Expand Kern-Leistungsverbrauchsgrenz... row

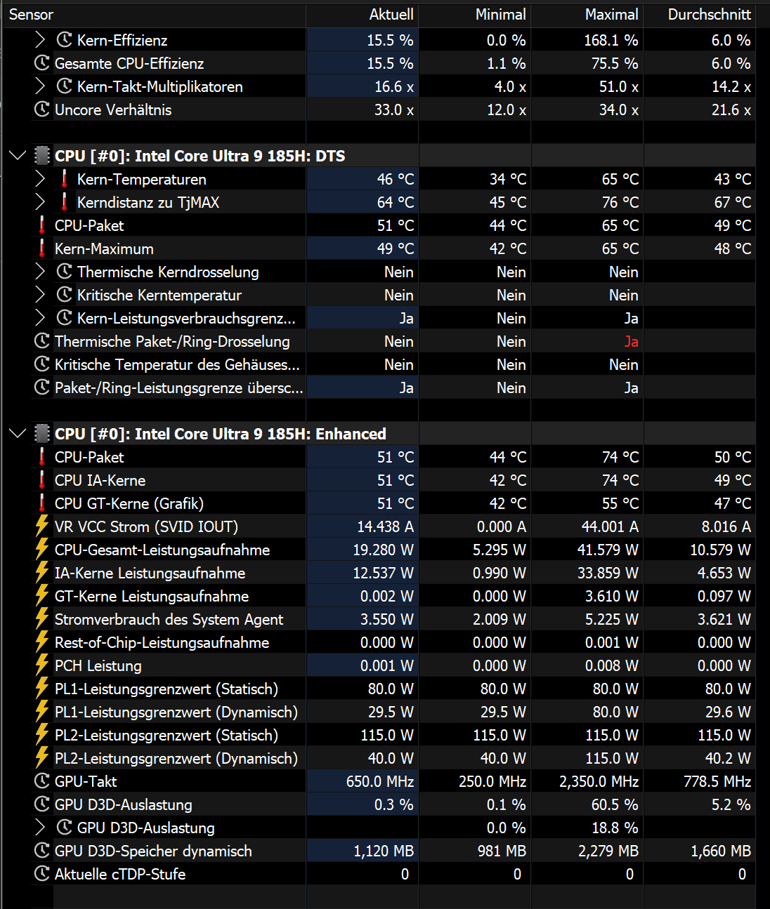(40, 318)
